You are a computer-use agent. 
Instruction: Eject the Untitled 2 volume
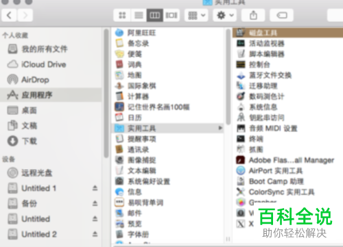[x=95, y=234]
